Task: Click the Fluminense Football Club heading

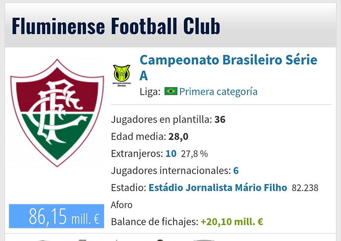Action: point(116,26)
